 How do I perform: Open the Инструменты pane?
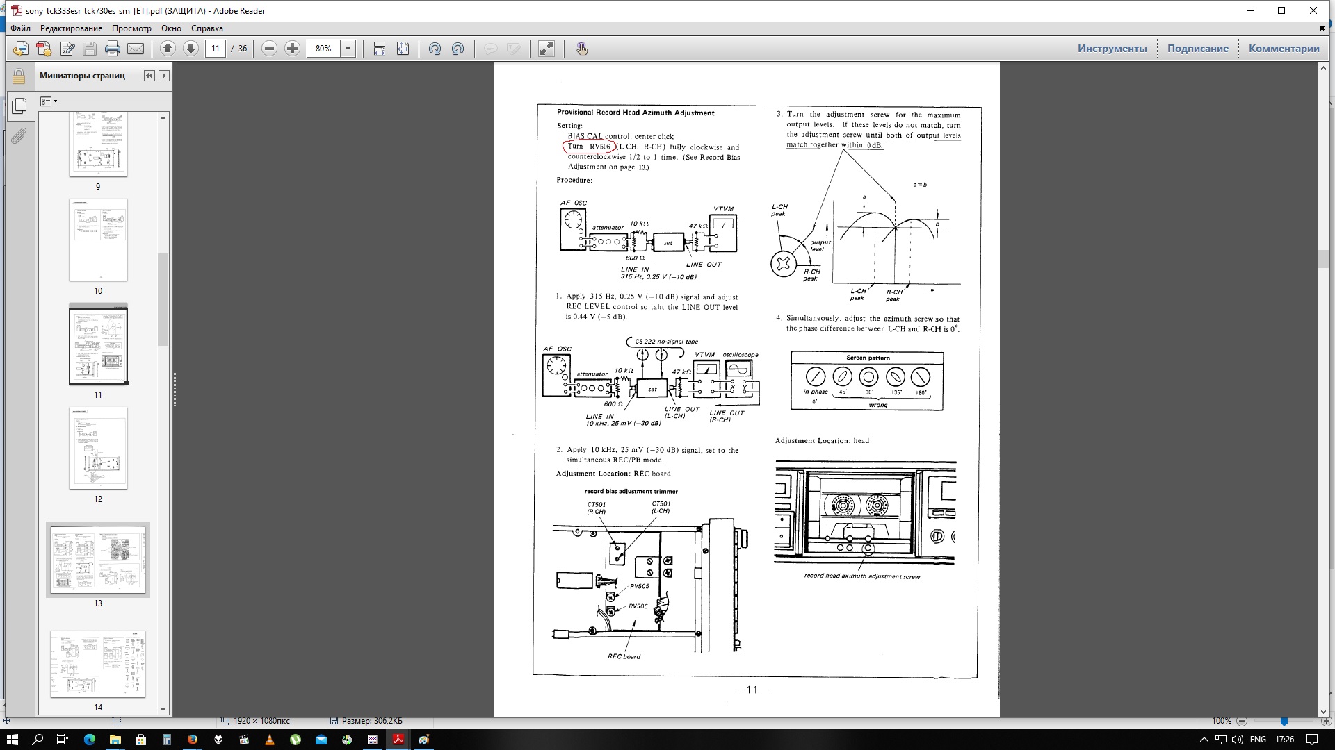1112,49
